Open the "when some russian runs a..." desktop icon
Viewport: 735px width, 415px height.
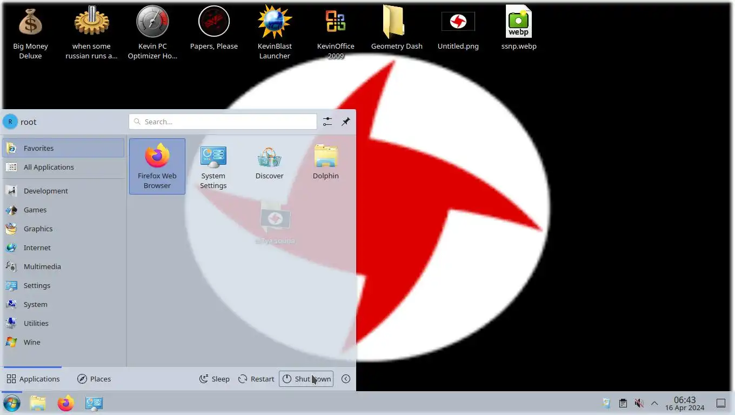[x=91, y=32]
